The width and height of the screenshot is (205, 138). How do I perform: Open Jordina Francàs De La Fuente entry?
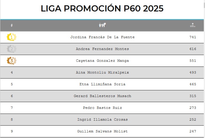click(x=102, y=37)
